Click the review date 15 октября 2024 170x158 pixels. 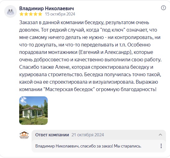click(x=60, y=14)
